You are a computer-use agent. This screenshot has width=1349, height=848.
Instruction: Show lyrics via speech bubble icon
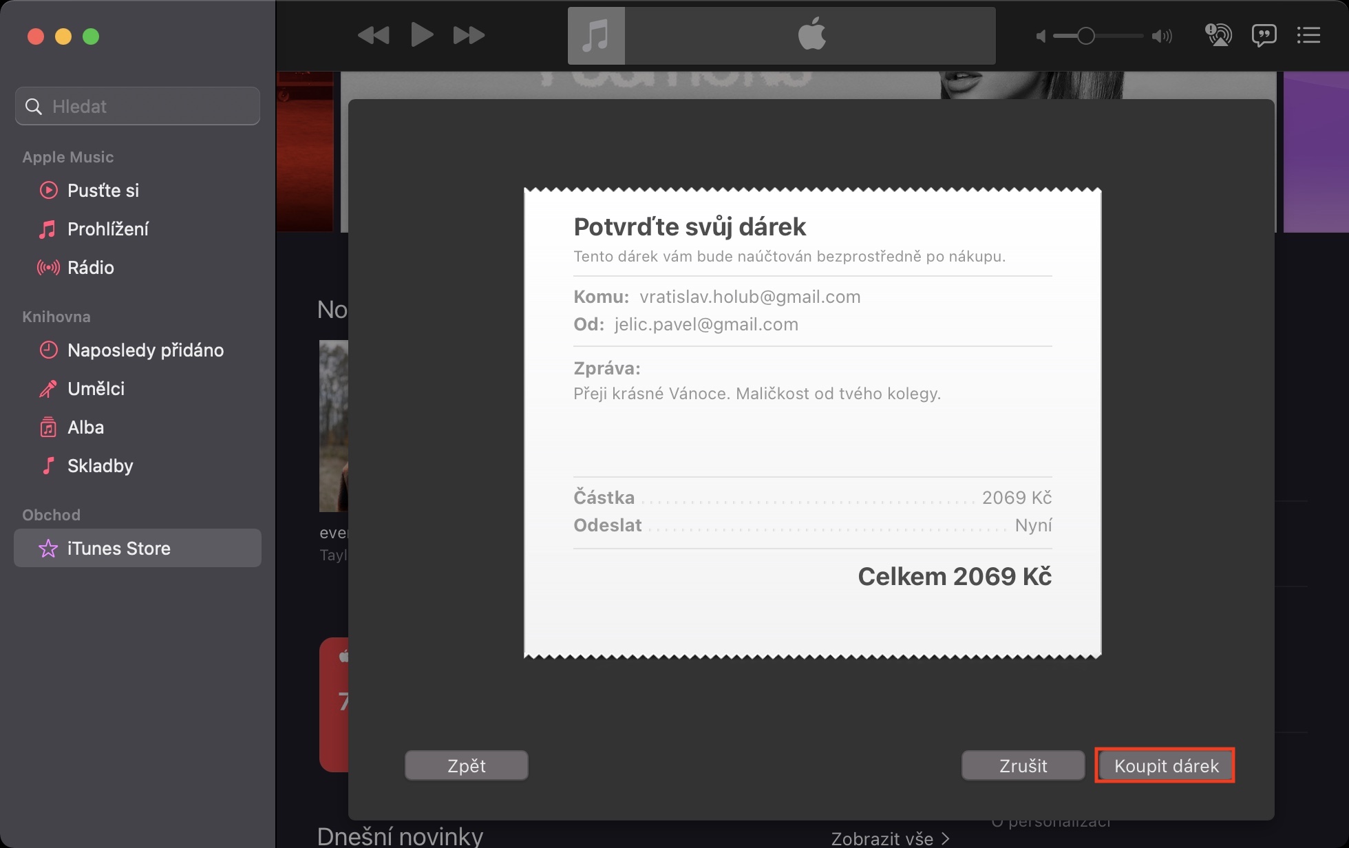(x=1264, y=35)
